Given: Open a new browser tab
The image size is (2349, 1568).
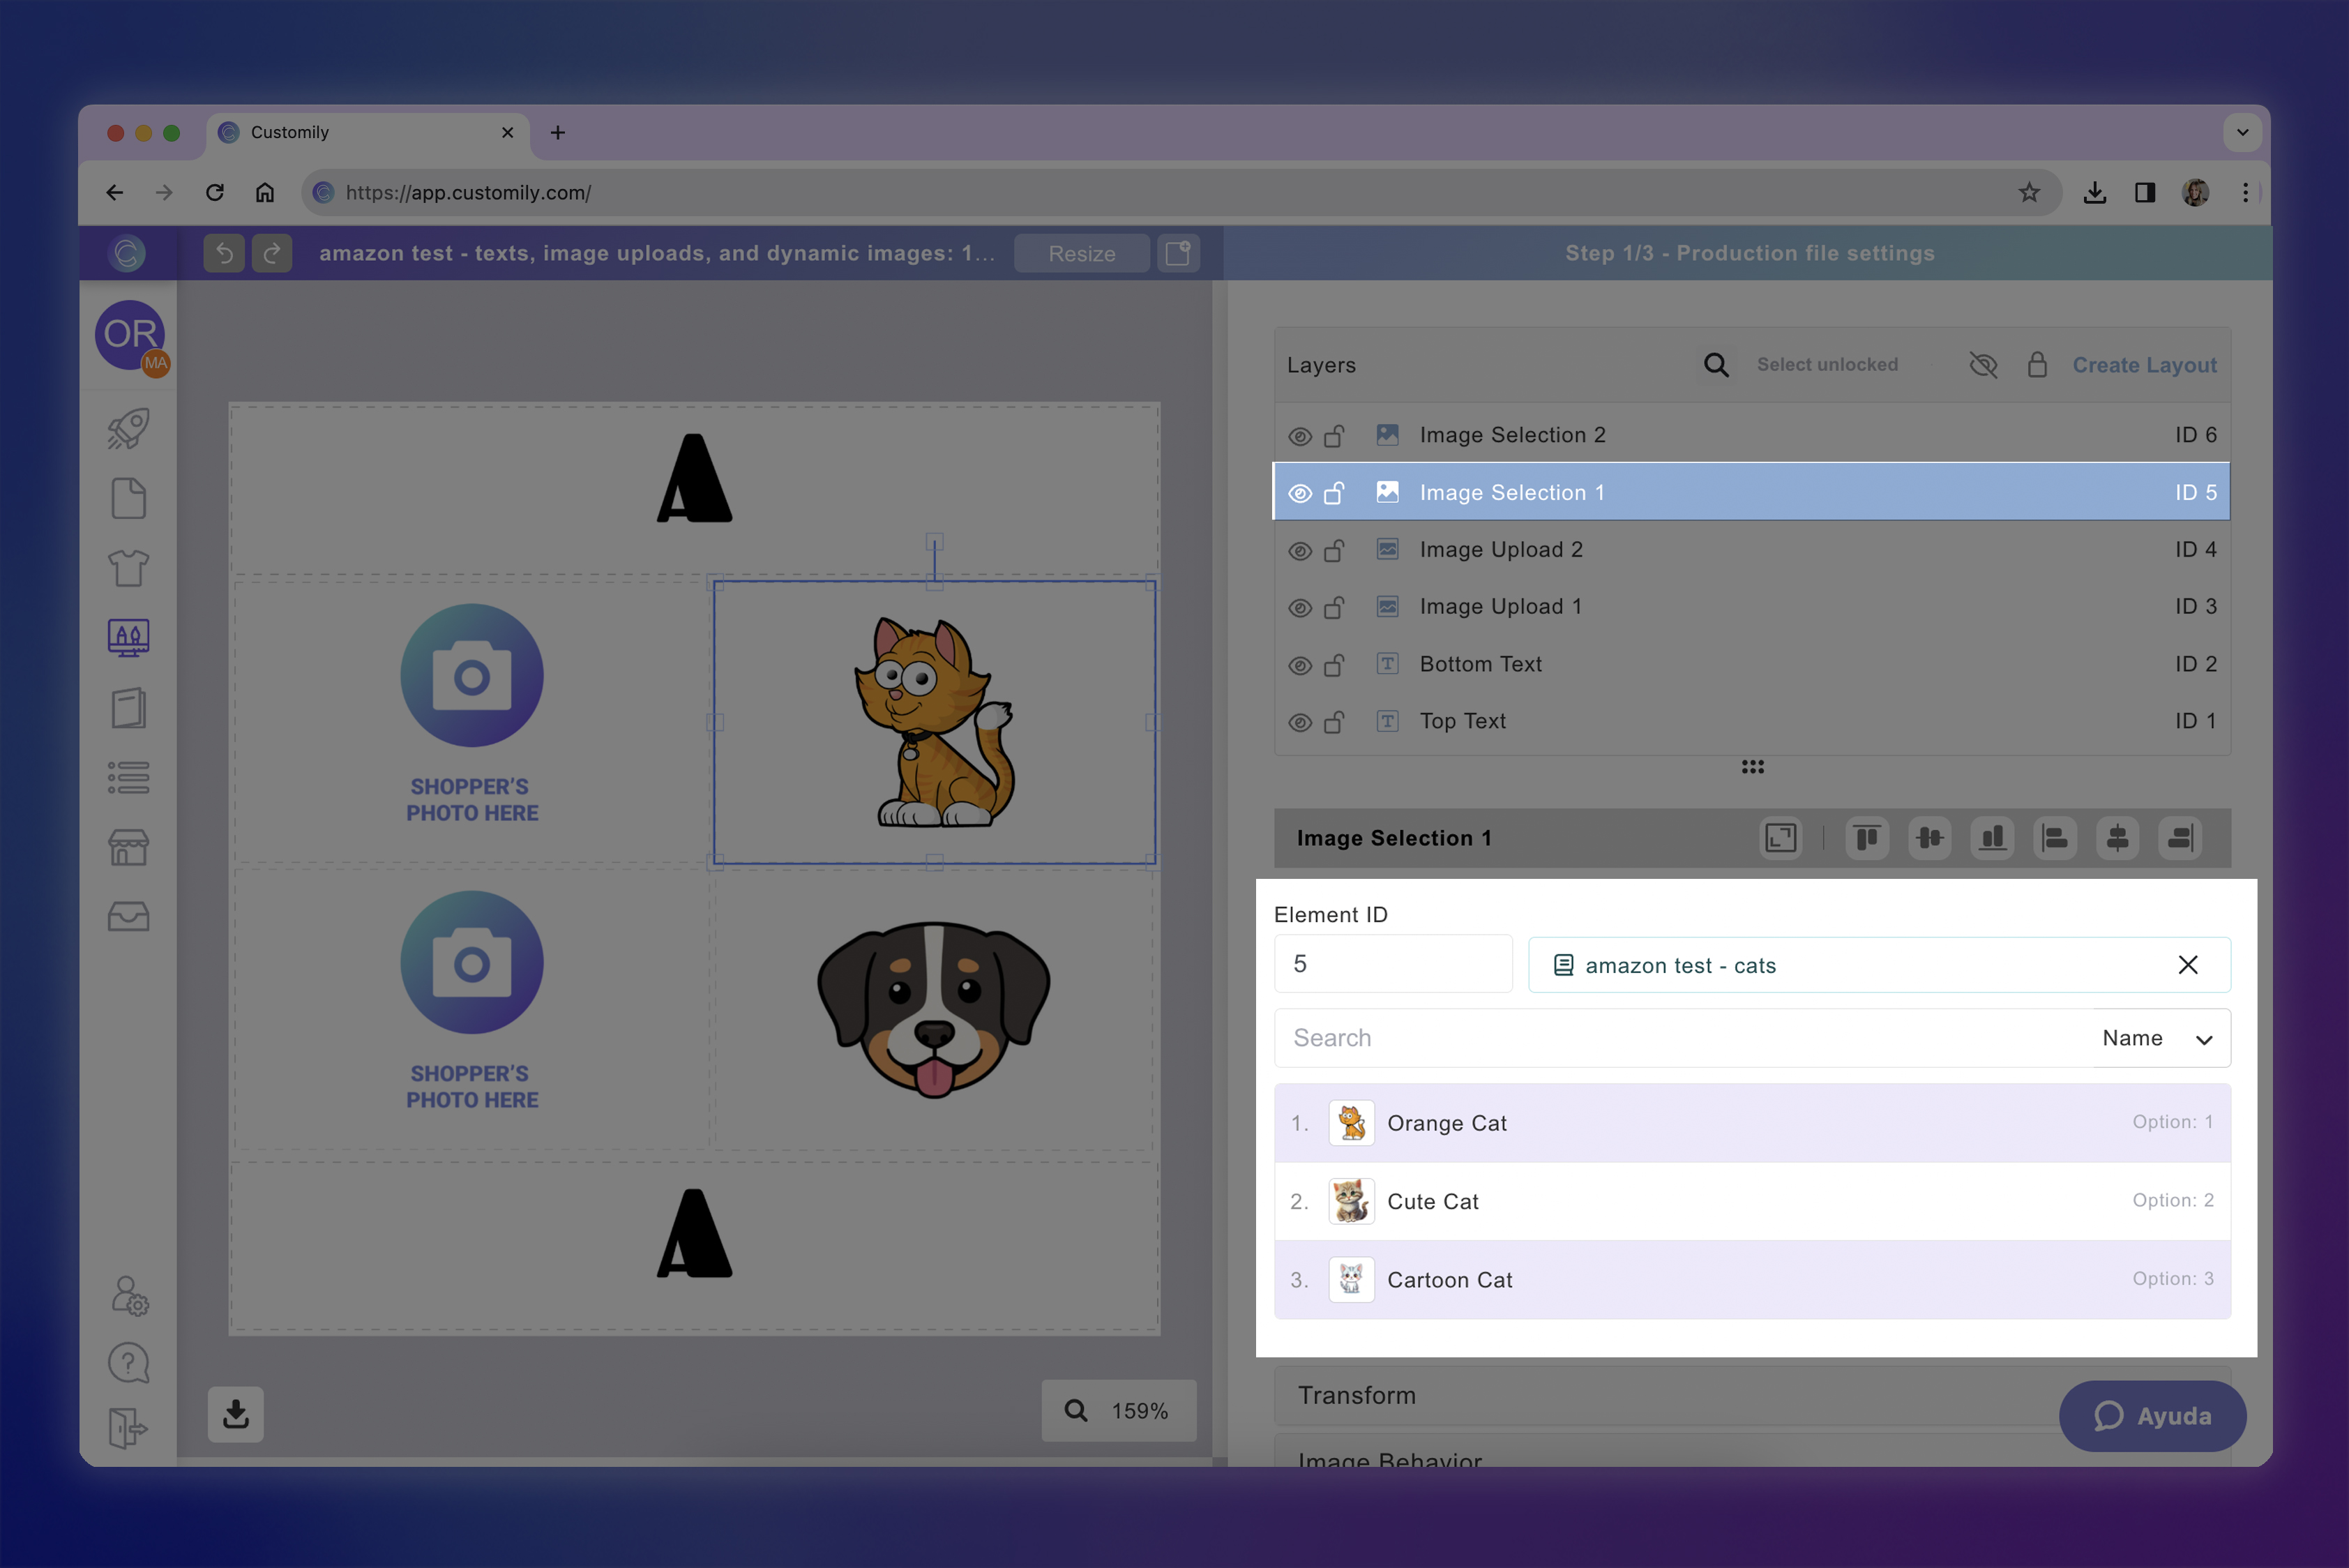Looking at the screenshot, I should tap(558, 132).
